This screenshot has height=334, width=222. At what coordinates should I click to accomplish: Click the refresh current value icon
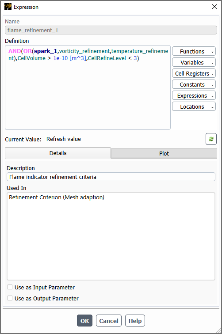211,139
